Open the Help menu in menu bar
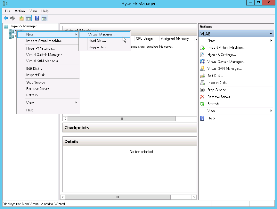This screenshot has height=209, width=277. [x=45, y=11]
